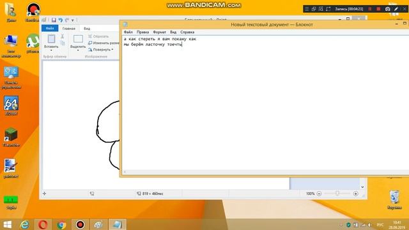Select the Bandicam desktop shortcut icon

[33, 11]
